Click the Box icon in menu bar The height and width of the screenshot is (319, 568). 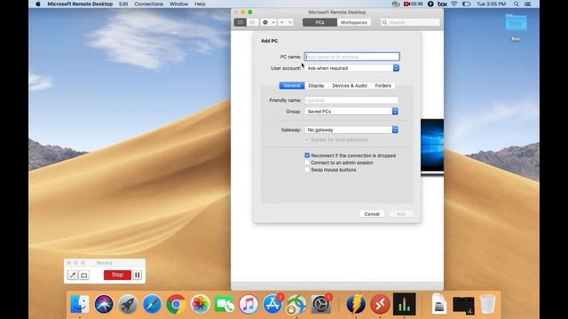click(x=442, y=4)
